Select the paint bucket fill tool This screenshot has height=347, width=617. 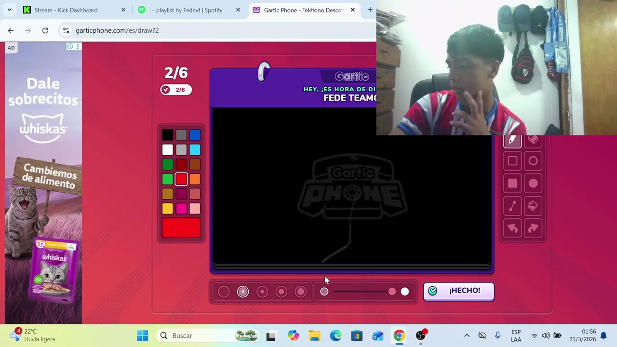[x=533, y=206]
